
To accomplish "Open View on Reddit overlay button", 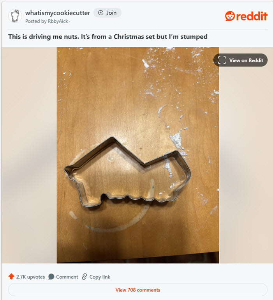I will [240, 60].
